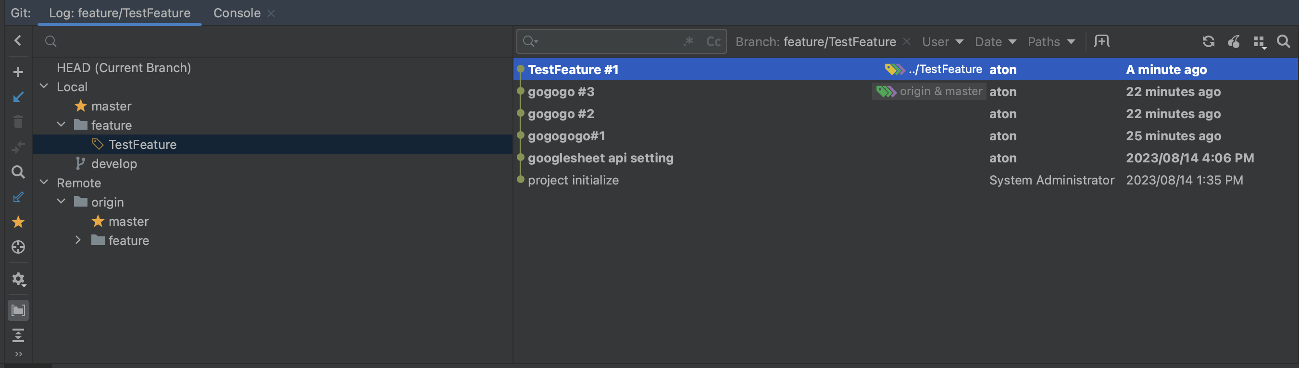Hide branches pane with left arrow
The image size is (1299, 368).
tap(18, 40)
